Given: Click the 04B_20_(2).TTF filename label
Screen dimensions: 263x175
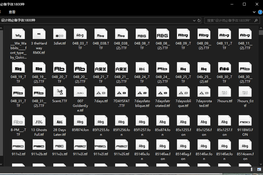Looking at the screenshot, I should coord(80,79).
